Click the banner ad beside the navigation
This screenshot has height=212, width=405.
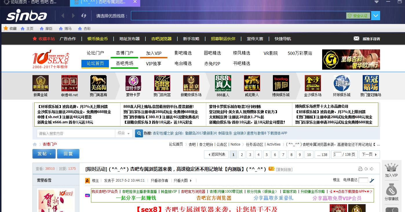click(351, 59)
